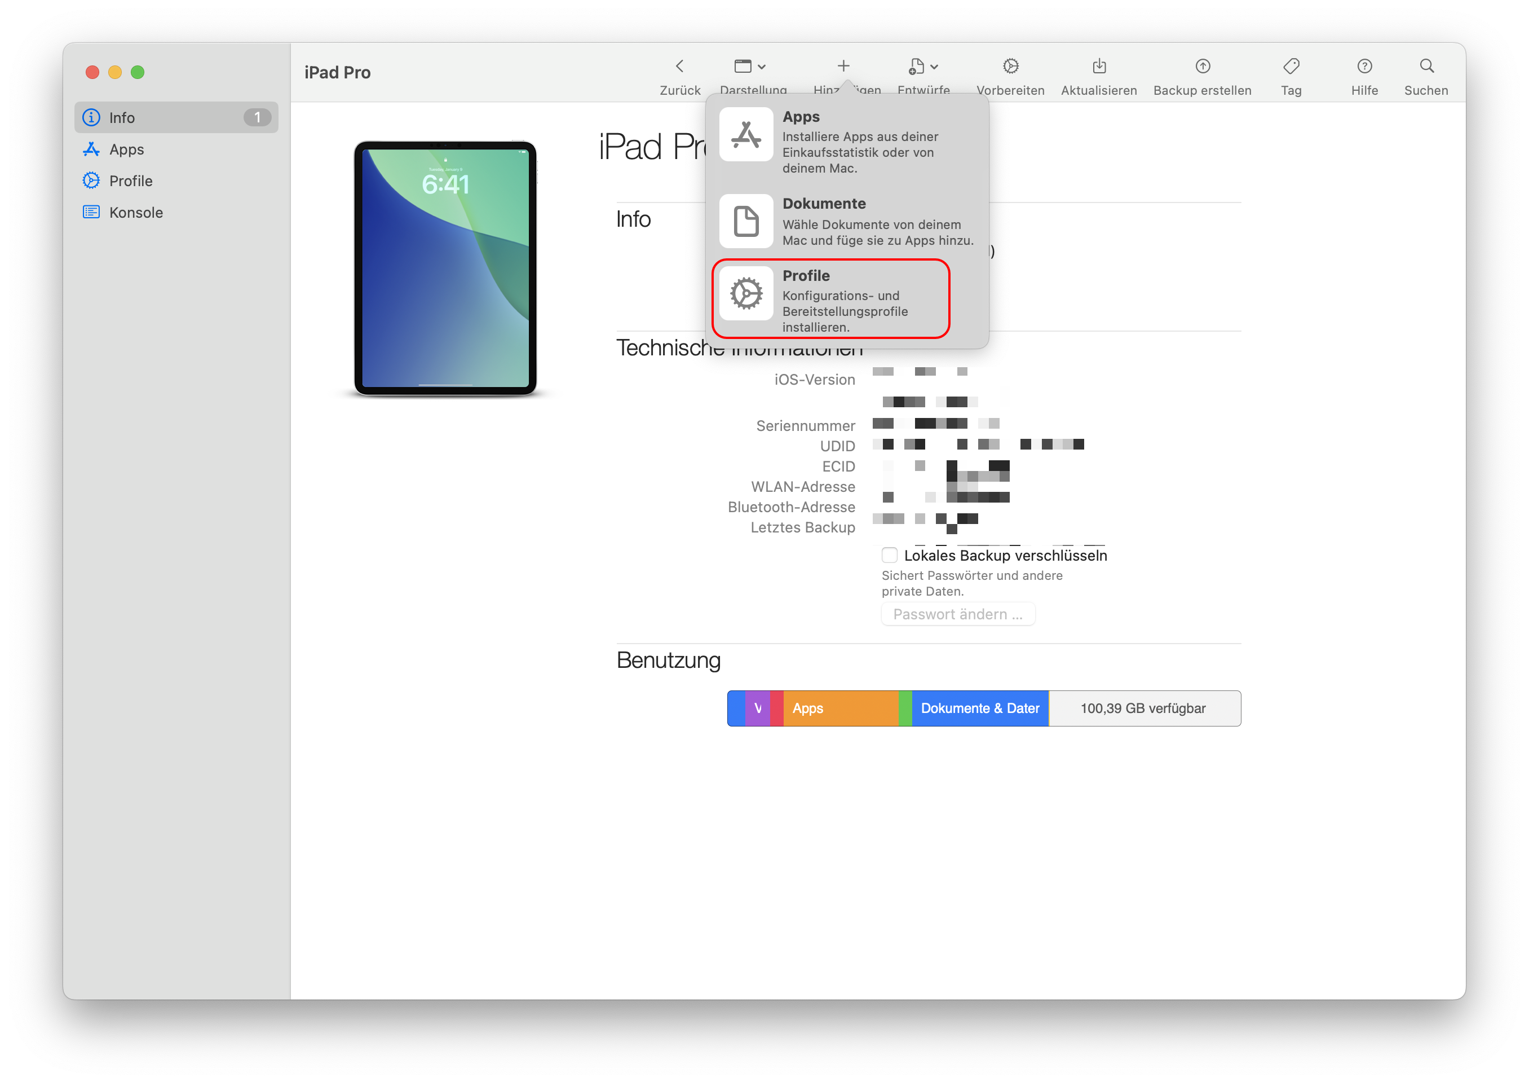Click the Vorbereiten gear icon
The image size is (1529, 1083).
1010,66
